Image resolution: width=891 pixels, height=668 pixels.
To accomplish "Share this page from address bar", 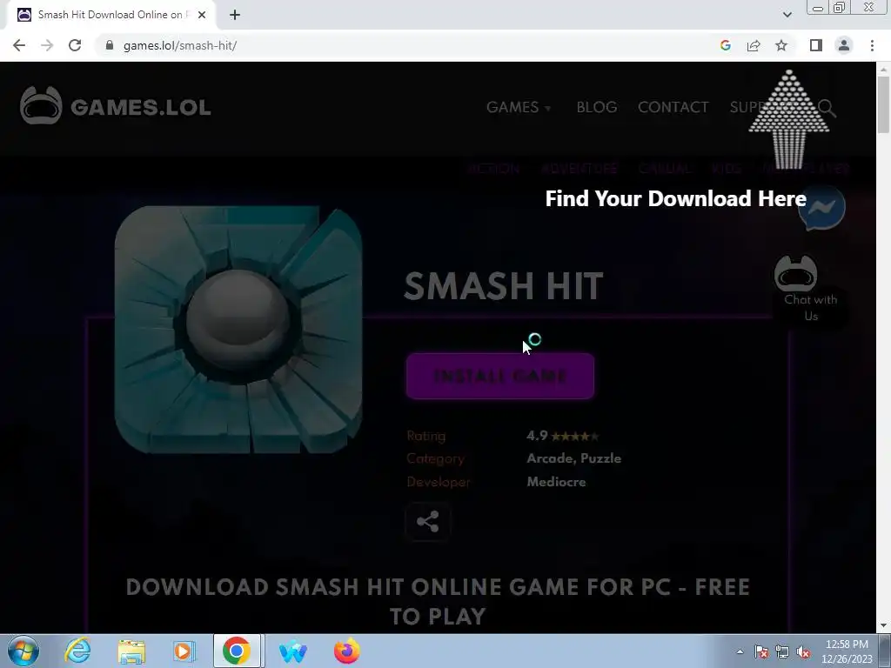I will click(754, 45).
